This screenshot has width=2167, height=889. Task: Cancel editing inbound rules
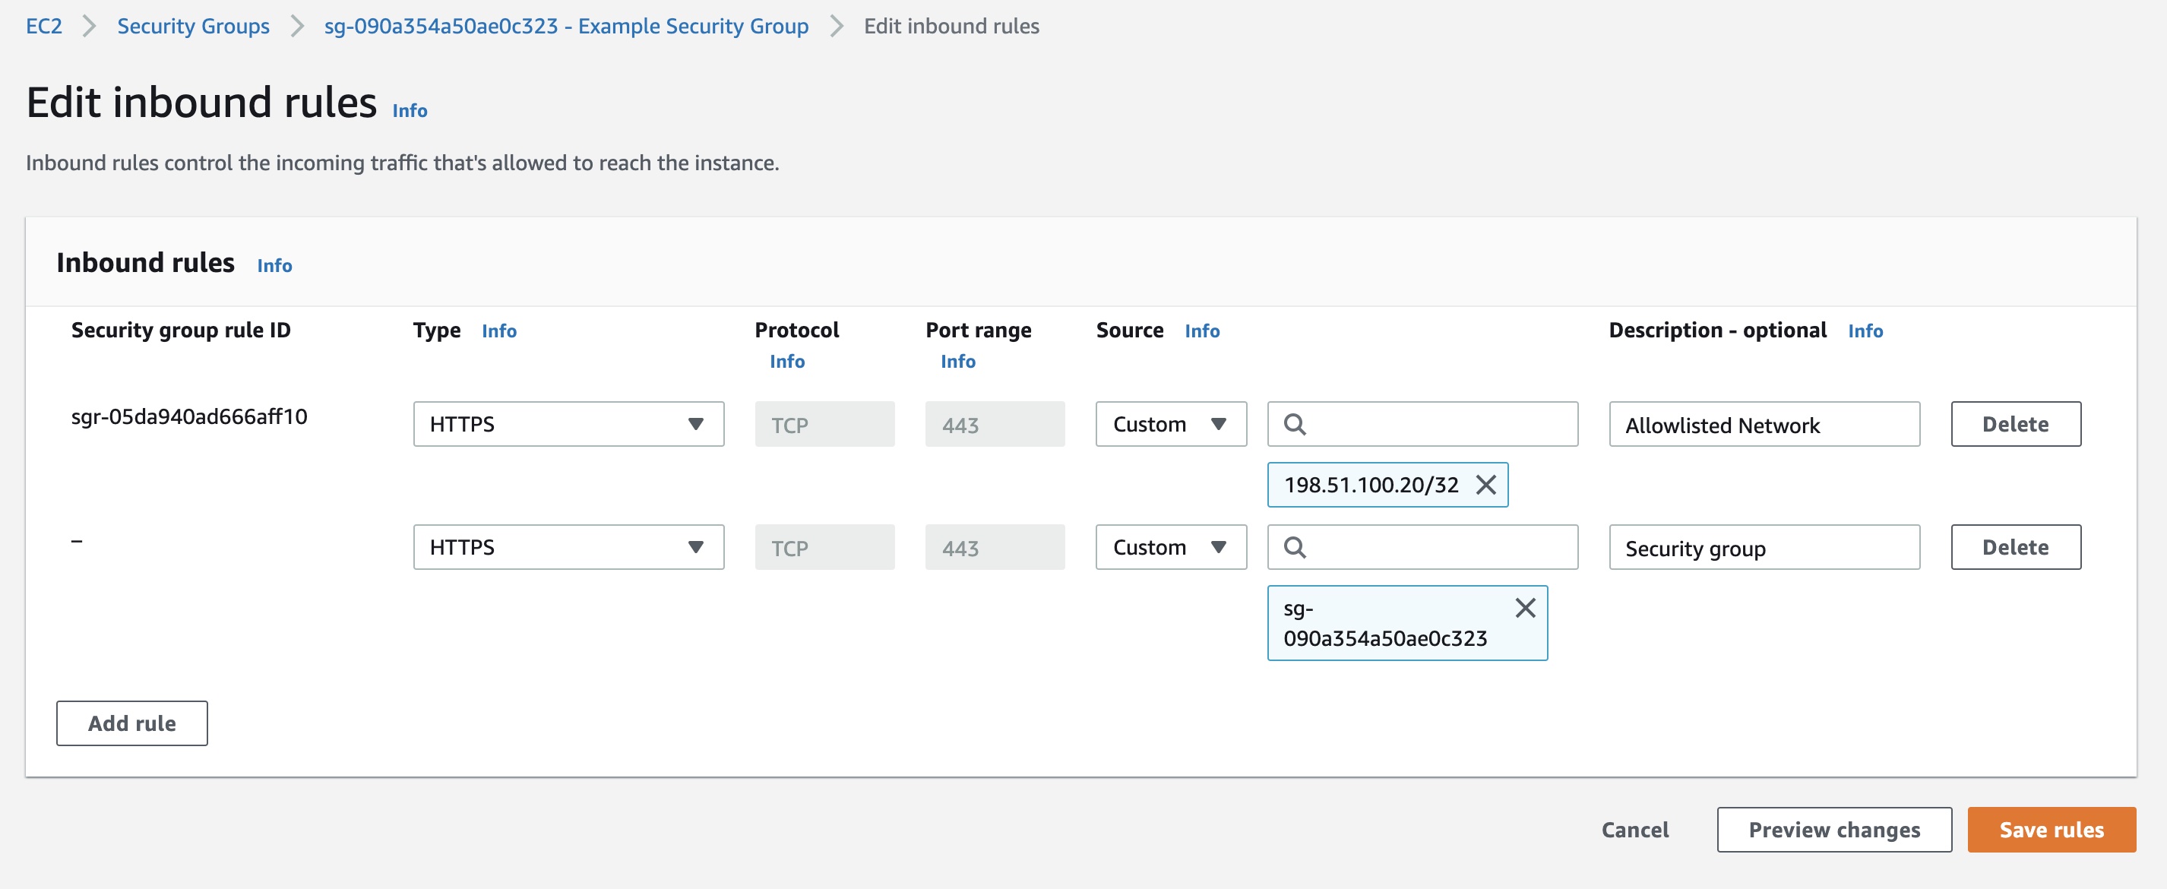(x=1634, y=829)
